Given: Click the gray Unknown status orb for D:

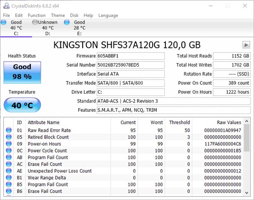Looking at the screenshot, I should click(35, 22).
